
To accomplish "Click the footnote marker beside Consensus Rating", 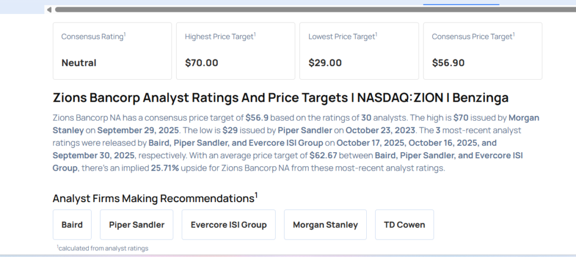I will (x=124, y=34).
